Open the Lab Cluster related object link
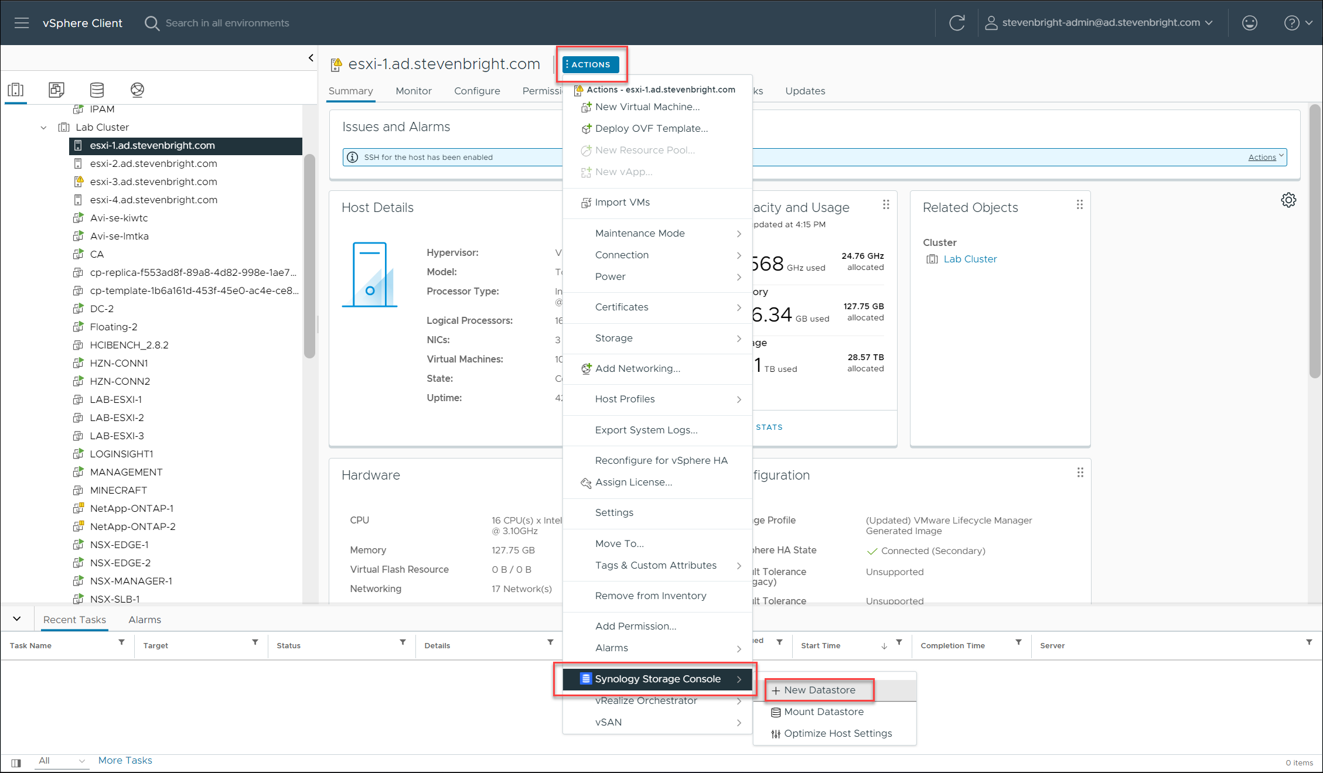1323x773 pixels. point(970,259)
